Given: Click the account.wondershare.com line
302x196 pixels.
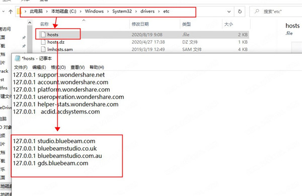Looking at the screenshot, I should [x=60, y=82].
